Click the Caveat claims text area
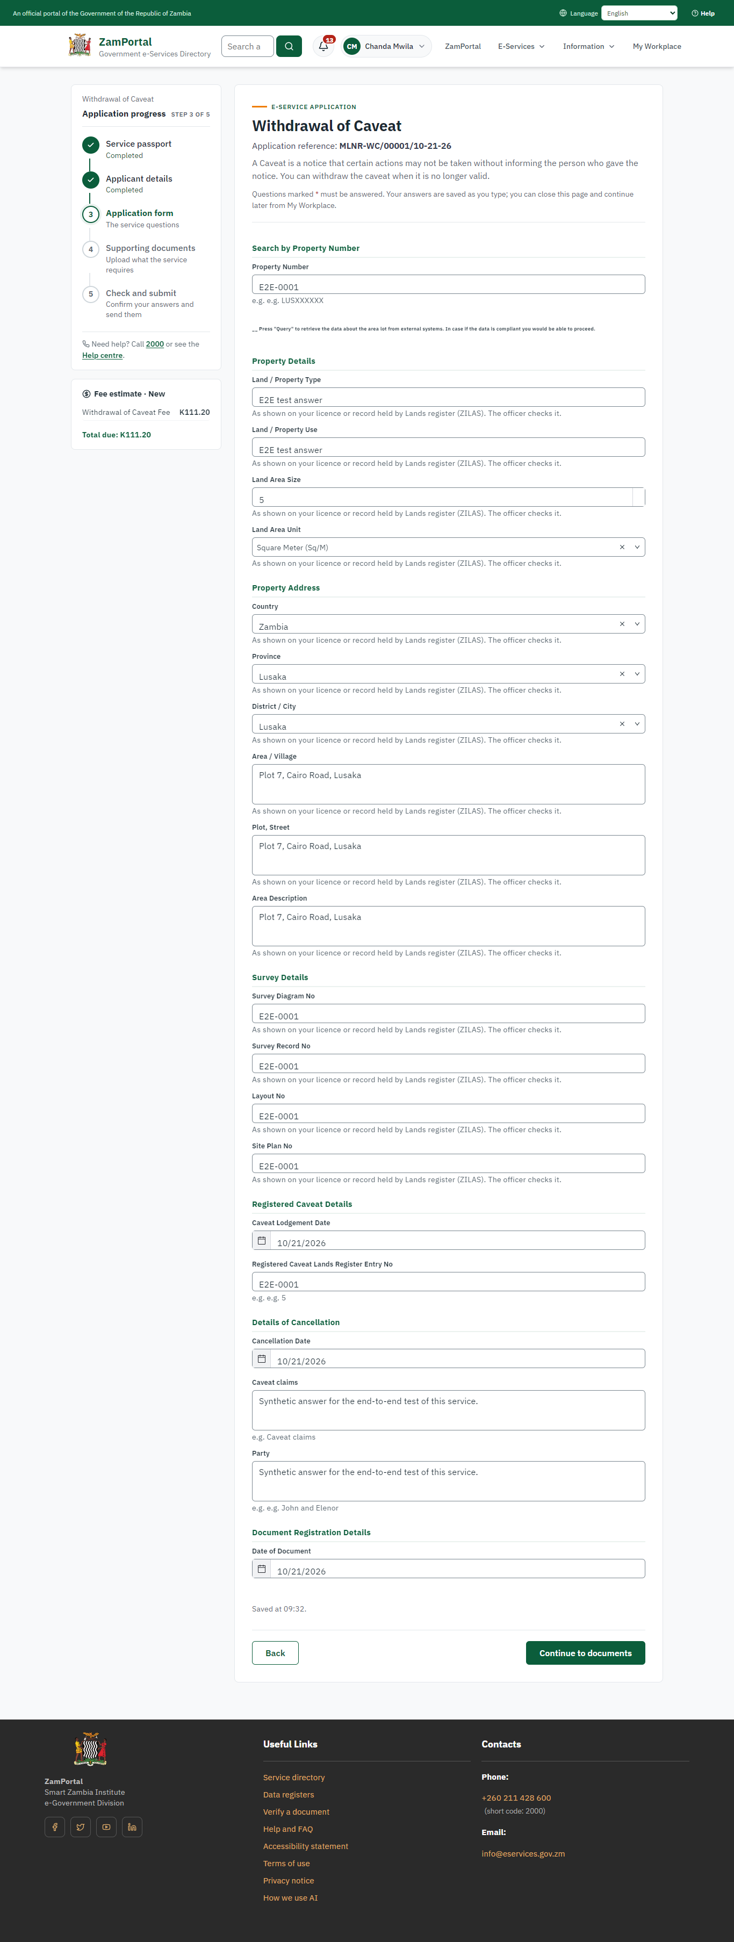 [448, 1410]
